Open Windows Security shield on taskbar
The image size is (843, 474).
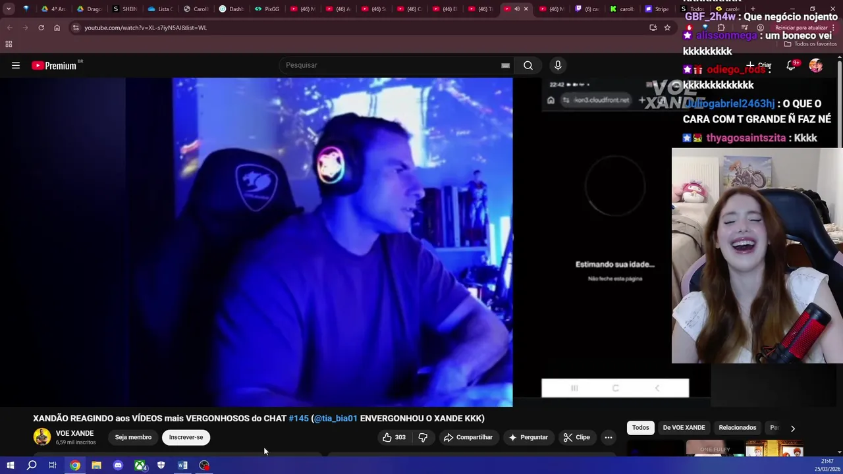pos(161,465)
